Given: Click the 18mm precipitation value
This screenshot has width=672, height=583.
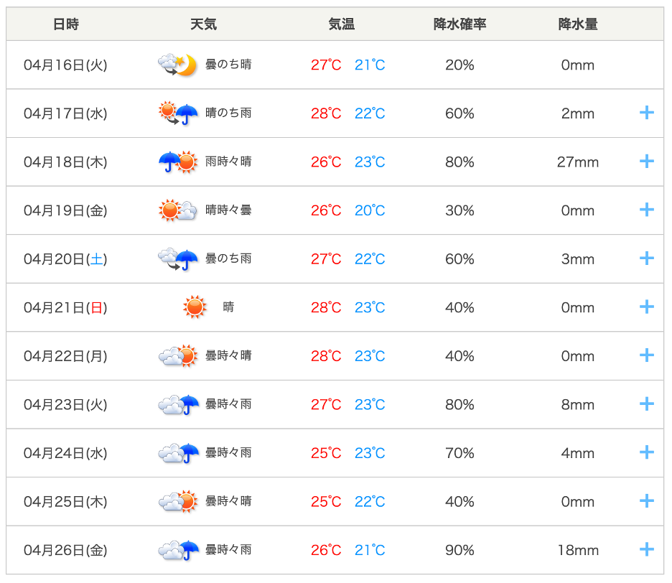Looking at the screenshot, I should coord(578,550).
